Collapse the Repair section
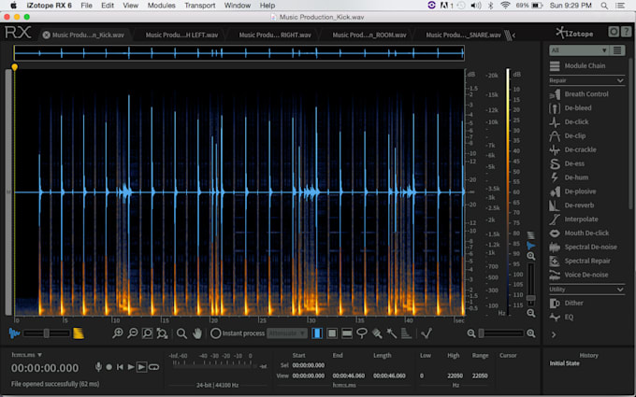636x397 pixels. (620, 80)
